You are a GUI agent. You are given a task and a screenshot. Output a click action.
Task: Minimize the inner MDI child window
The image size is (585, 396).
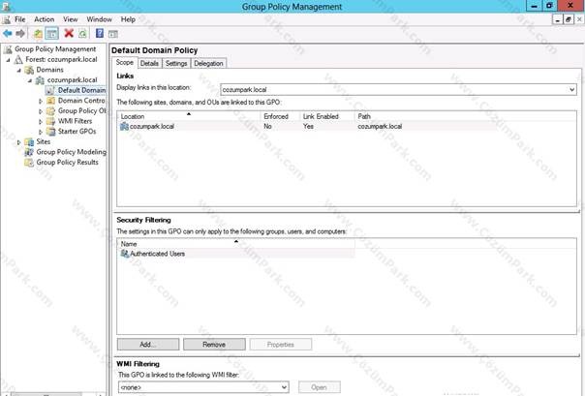557,19
